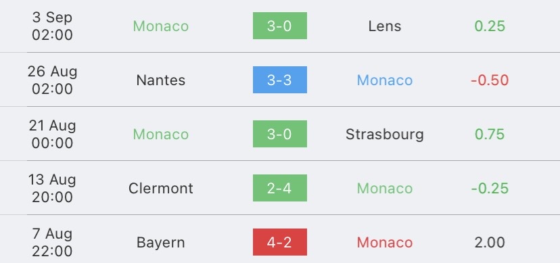The image size is (560, 263).
Task: Click the 13 Aug 20:00 match date
Action: [x=52, y=188]
